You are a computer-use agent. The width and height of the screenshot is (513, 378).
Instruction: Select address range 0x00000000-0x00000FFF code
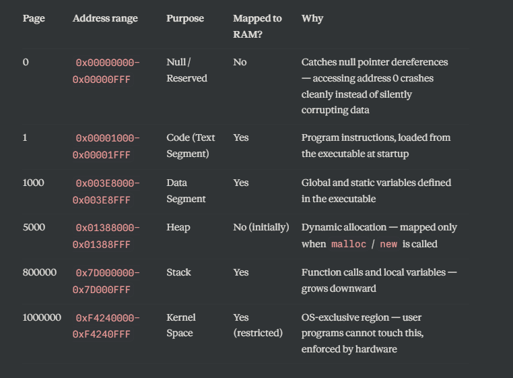106,71
